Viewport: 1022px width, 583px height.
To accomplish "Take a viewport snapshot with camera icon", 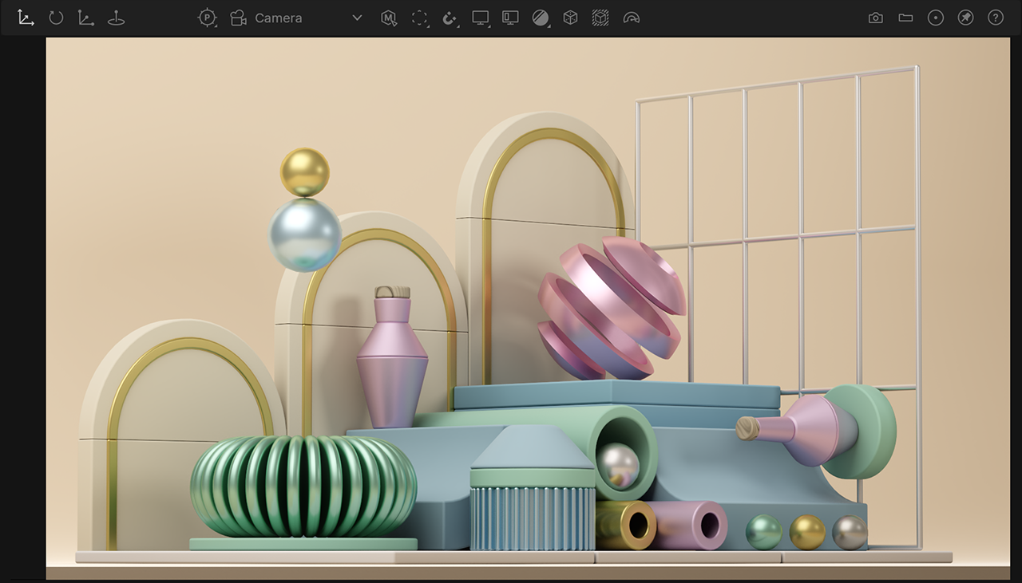I will pos(876,18).
